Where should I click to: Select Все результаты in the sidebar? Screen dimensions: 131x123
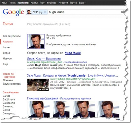coord(12,36)
